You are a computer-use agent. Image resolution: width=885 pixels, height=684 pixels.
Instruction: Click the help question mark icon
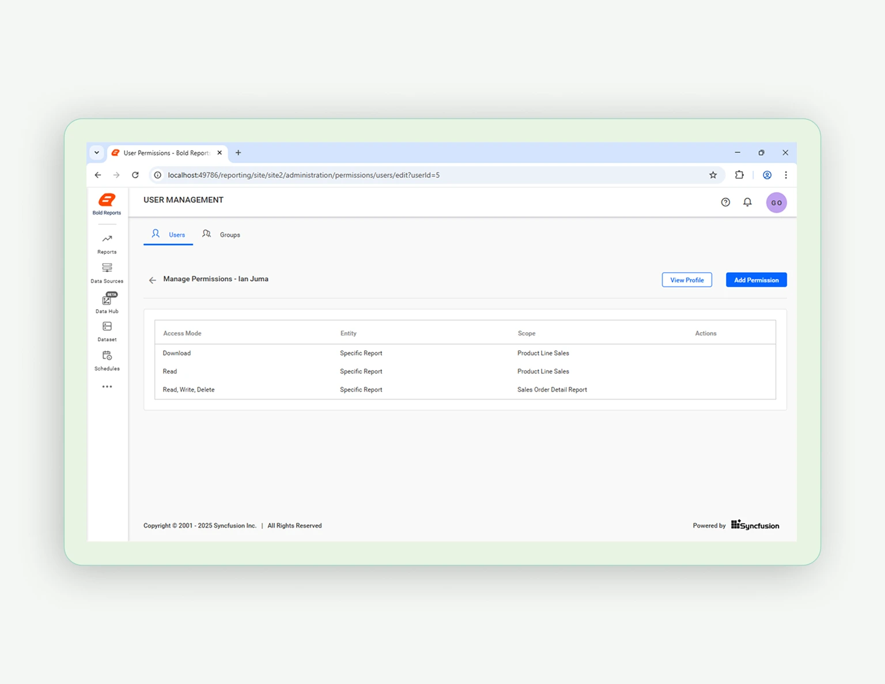[x=725, y=202]
